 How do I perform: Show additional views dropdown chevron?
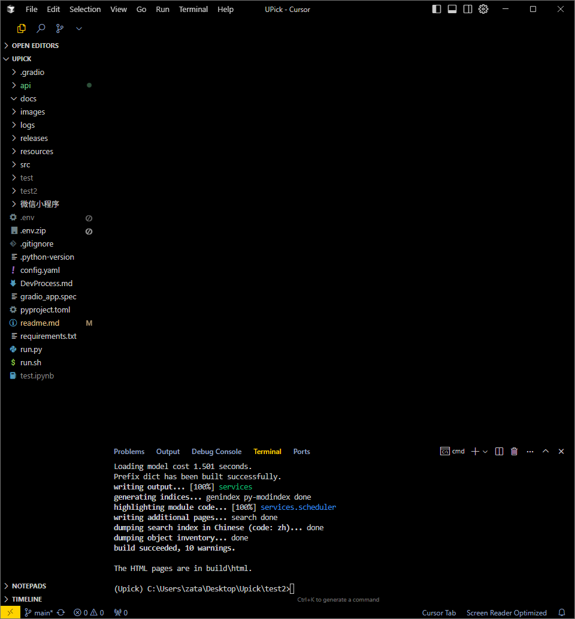pyautogui.click(x=79, y=28)
